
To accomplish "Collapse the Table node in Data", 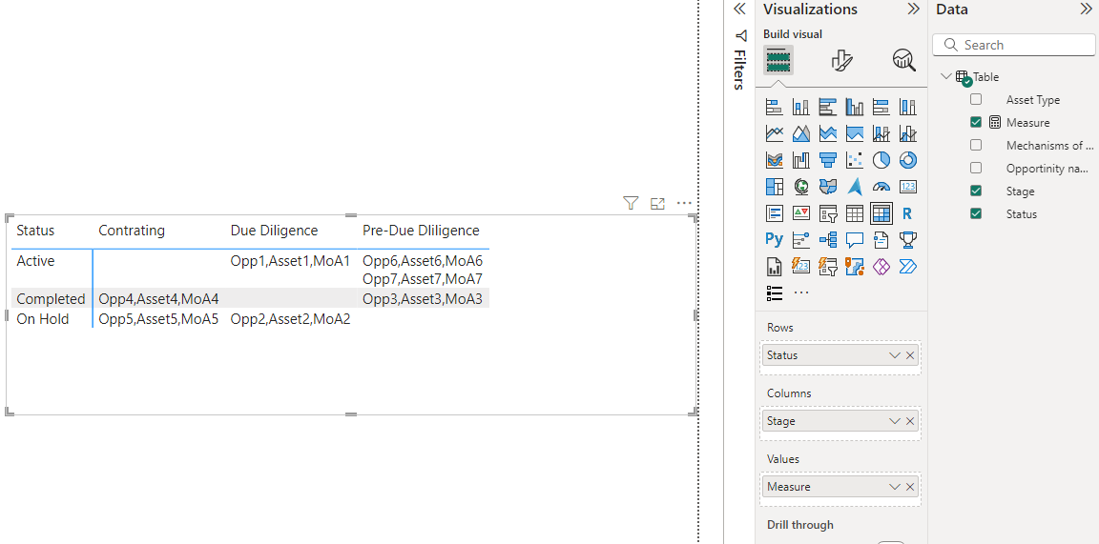I will tap(946, 76).
